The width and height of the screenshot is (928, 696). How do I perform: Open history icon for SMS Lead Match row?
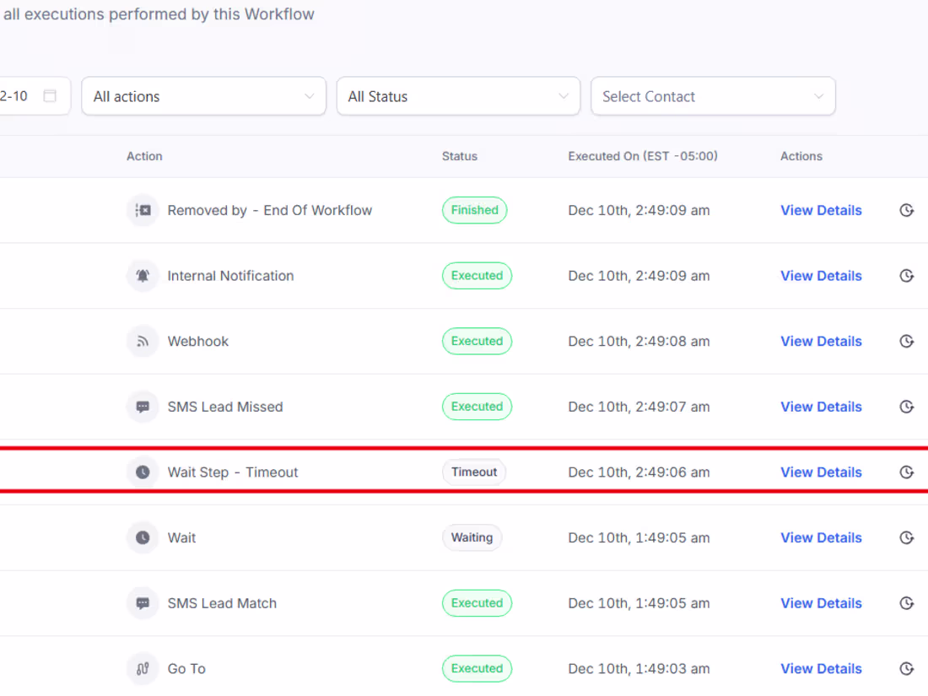pos(907,603)
